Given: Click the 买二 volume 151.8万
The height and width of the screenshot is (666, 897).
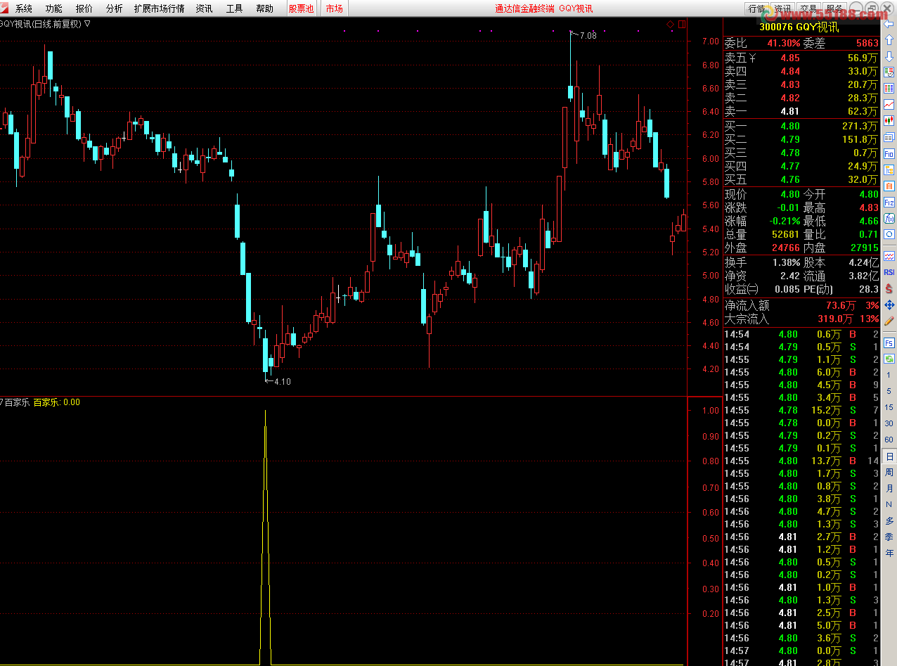Looking at the screenshot, I should [860, 140].
